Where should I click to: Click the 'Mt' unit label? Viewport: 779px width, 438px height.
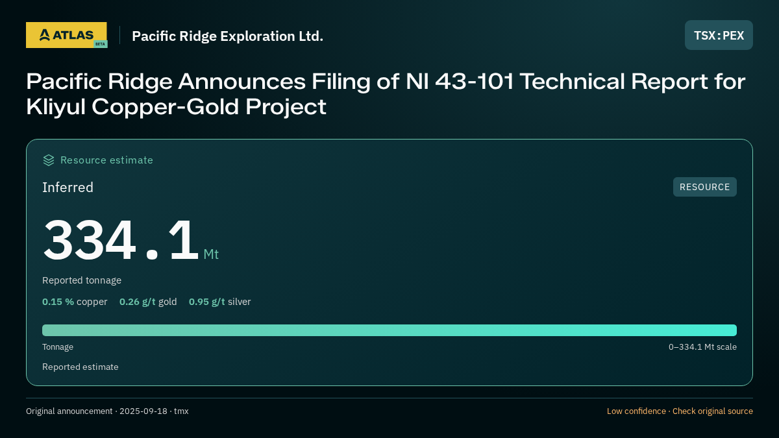point(211,254)
